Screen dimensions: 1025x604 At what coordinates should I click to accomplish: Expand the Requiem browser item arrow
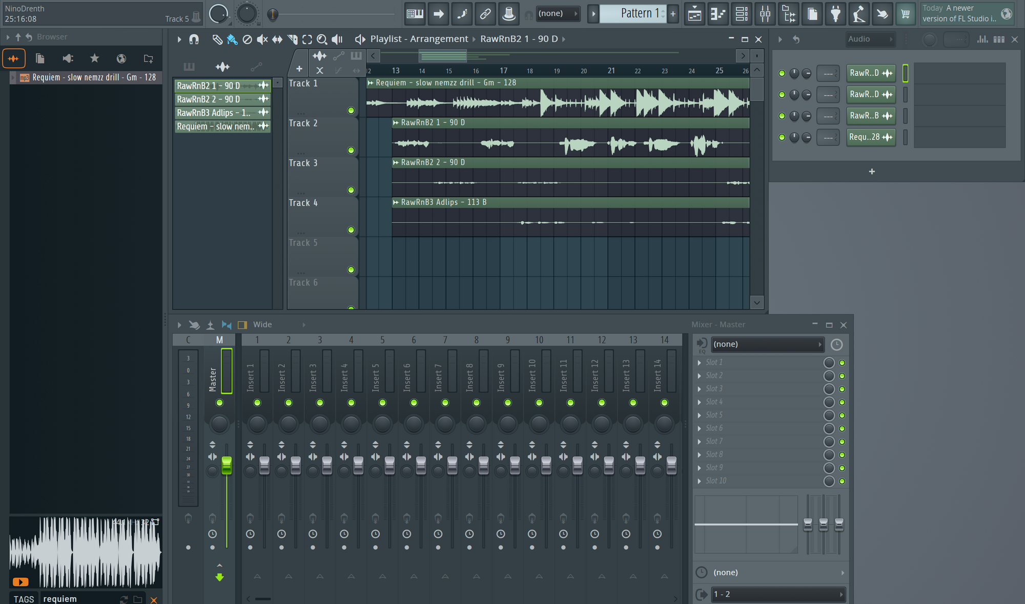coord(13,77)
